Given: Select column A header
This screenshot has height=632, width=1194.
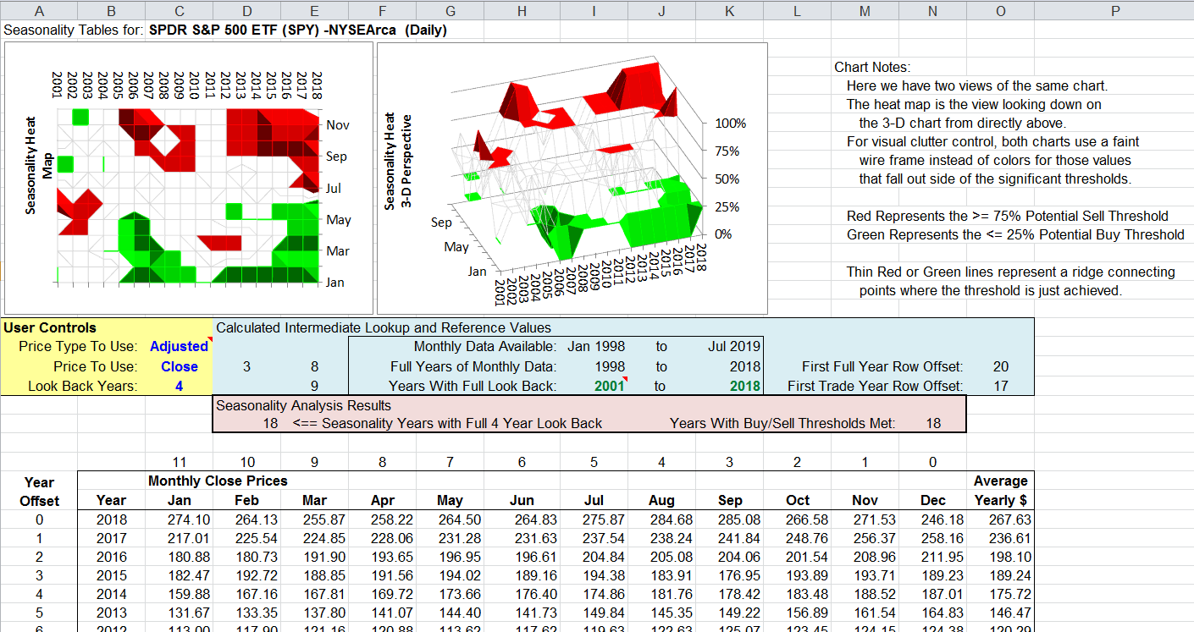Looking at the screenshot, I should 40,10.
